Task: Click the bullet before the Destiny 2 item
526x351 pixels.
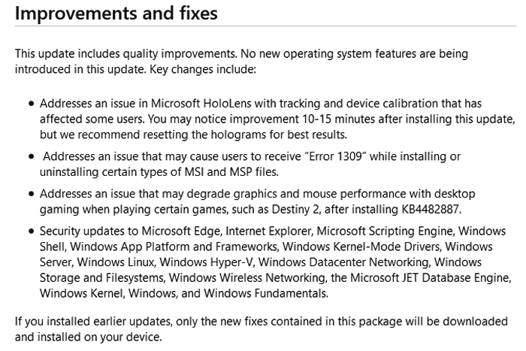Action: tap(32, 194)
